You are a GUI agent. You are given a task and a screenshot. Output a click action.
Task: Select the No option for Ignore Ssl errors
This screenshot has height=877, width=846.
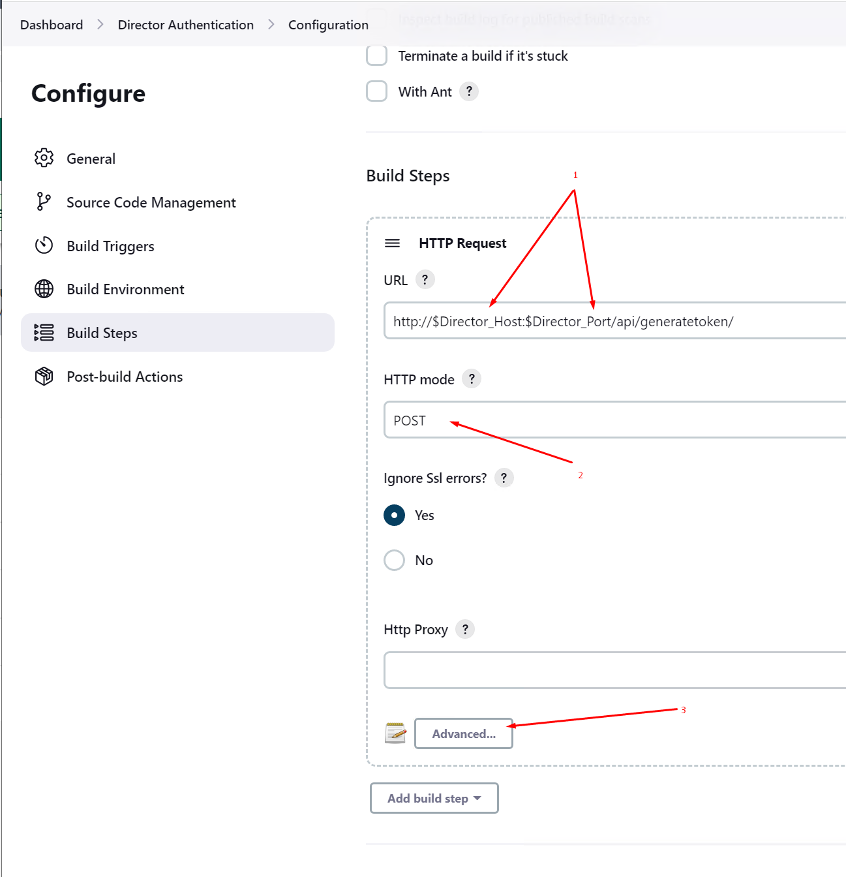394,560
